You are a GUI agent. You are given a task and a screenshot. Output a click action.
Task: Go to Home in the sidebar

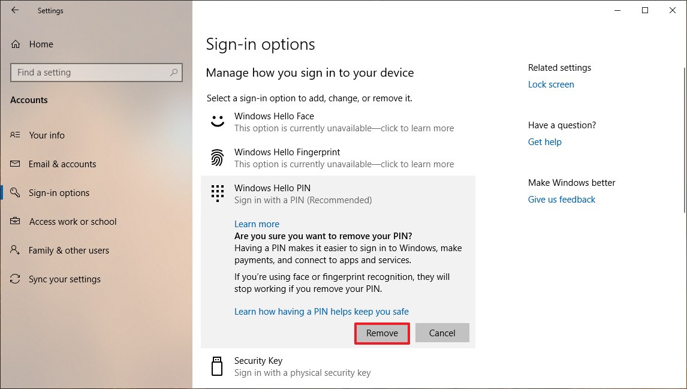[41, 44]
